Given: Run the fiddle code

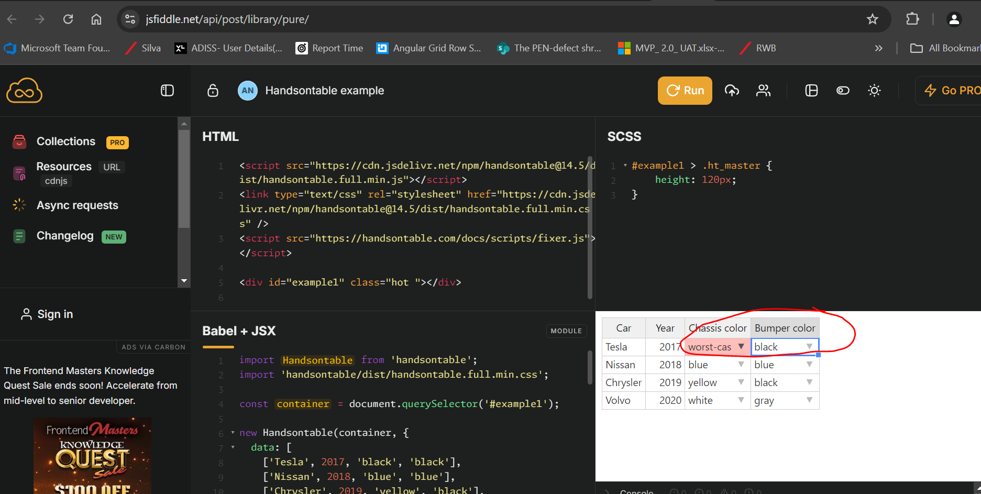Looking at the screenshot, I should [685, 91].
